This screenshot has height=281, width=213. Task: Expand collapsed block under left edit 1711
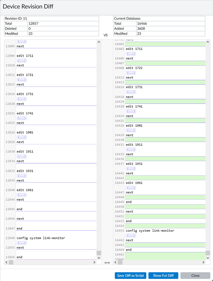coord(22,61)
